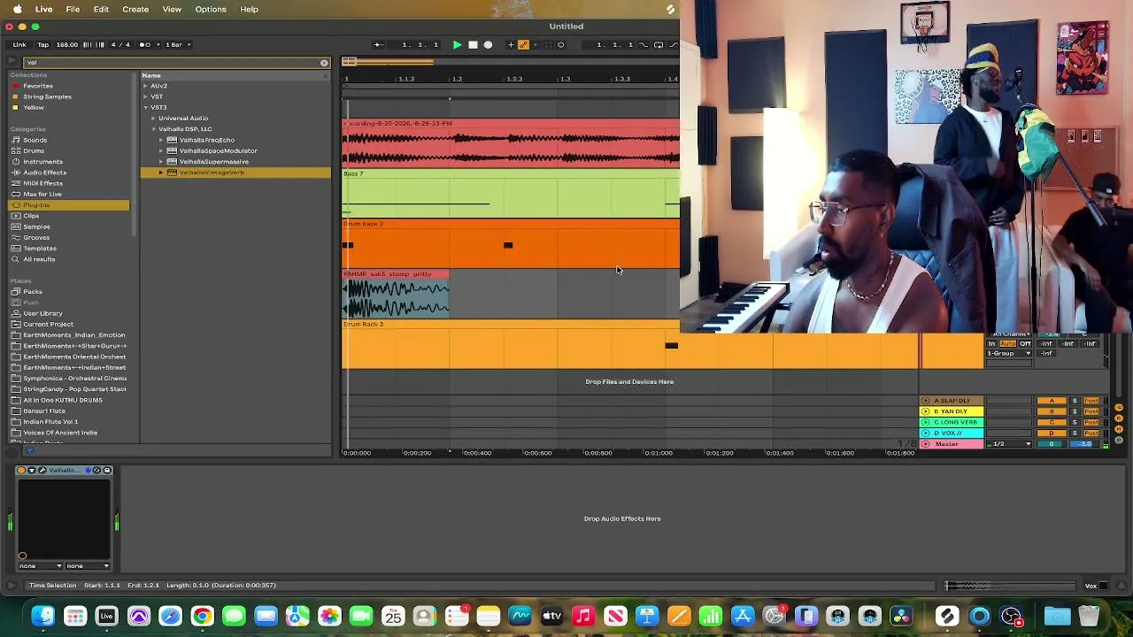
Task: Unfold the Valhalla device parameters
Action: (x=32, y=471)
